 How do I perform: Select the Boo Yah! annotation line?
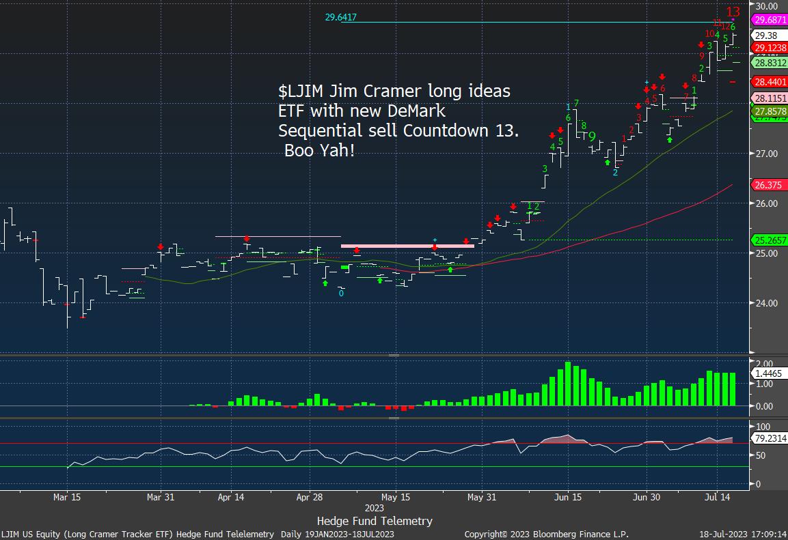coord(320,150)
